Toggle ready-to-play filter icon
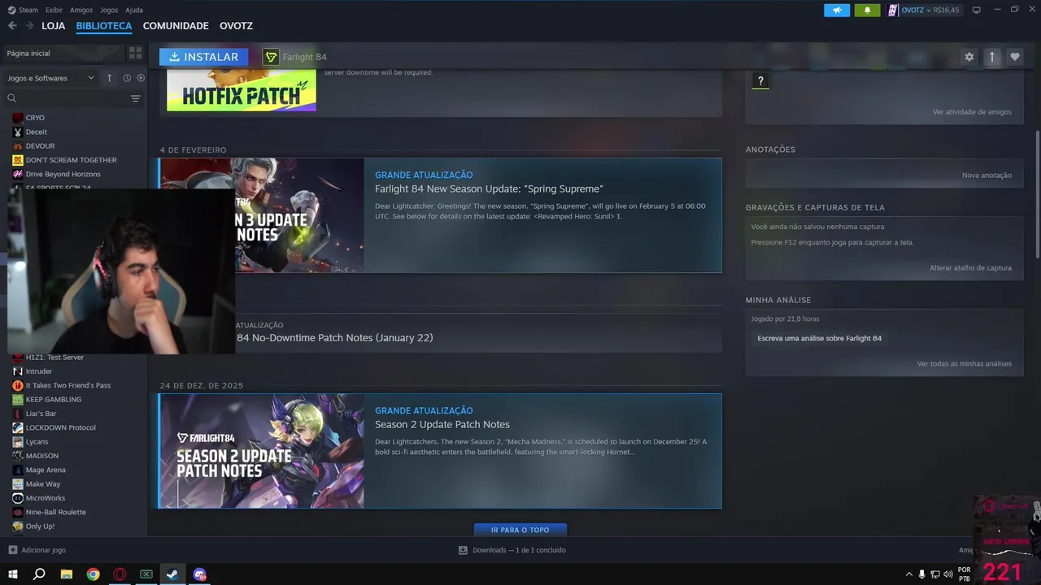 [x=141, y=78]
